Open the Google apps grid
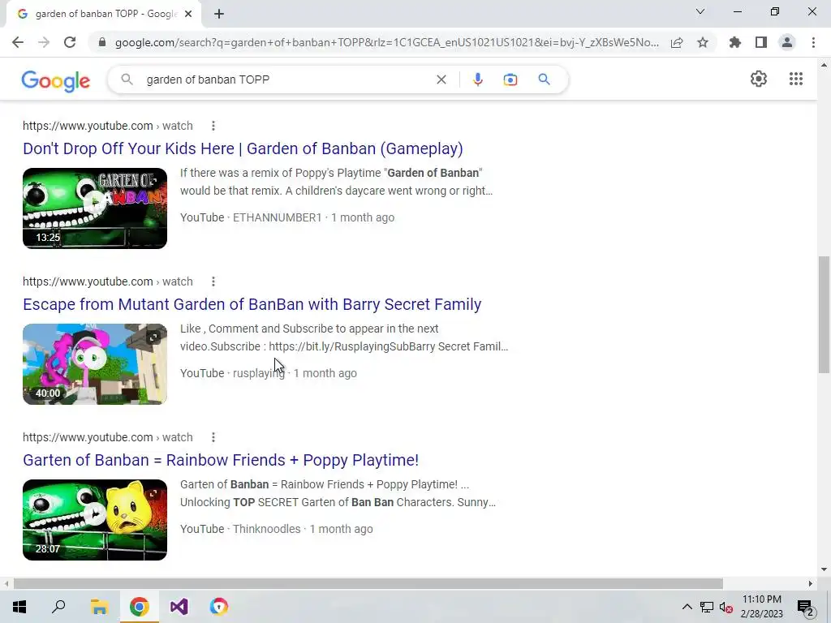 pyautogui.click(x=795, y=79)
